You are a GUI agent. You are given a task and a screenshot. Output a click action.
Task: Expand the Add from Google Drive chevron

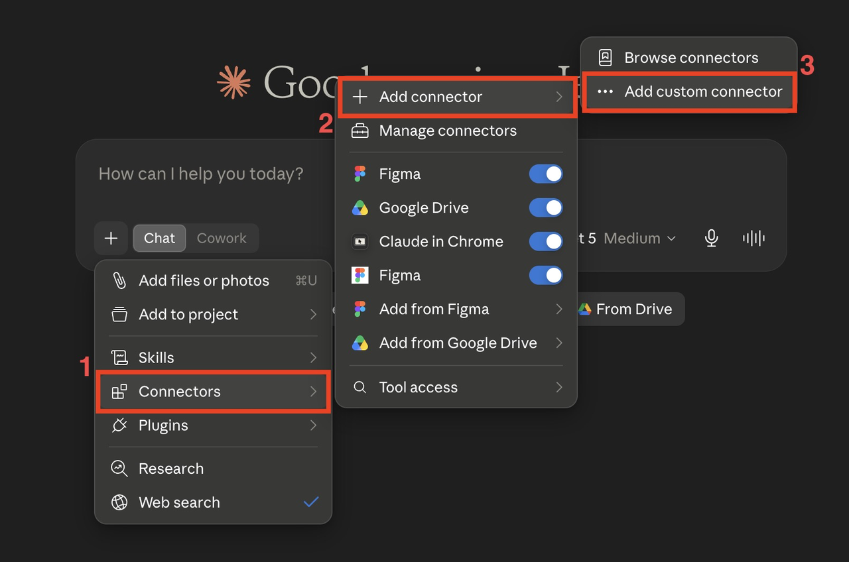[x=559, y=343]
